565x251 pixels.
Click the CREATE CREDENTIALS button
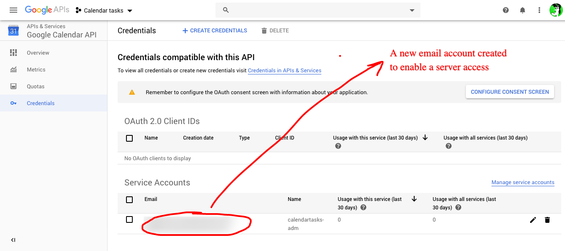click(x=215, y=31)
